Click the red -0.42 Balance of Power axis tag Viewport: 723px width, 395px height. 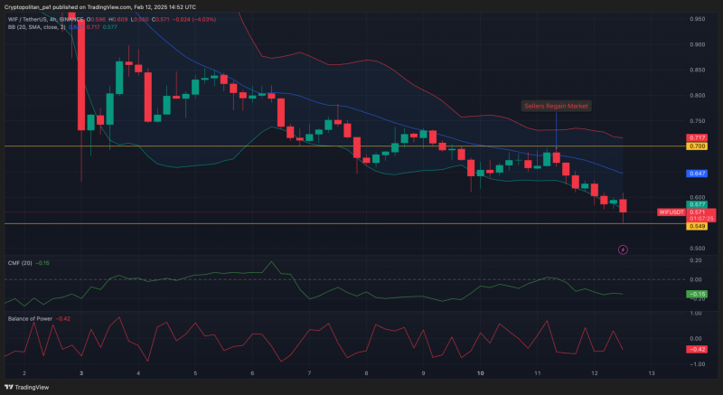point(697,350)
